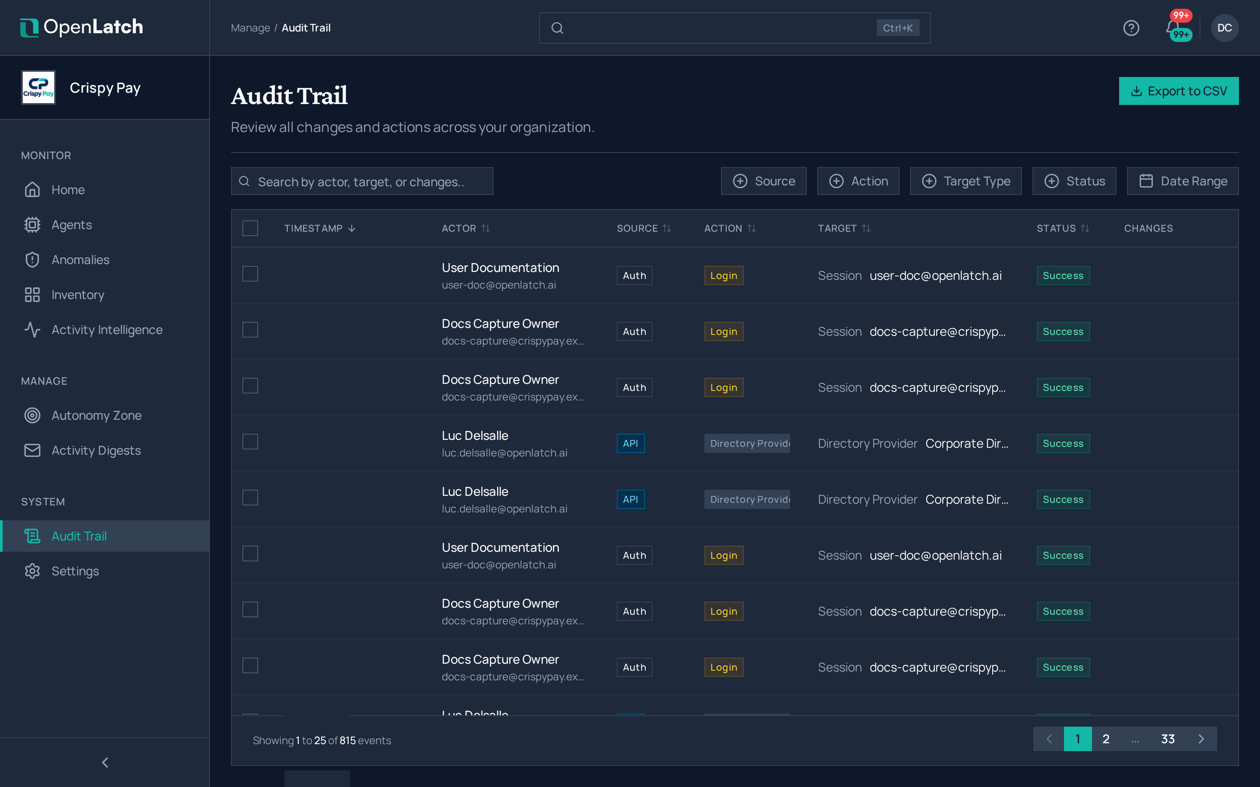Image resolution: width=1260 pixels, height=787 pixels.
Task: Open Agents in the sidebar
Action: [105, 225]
